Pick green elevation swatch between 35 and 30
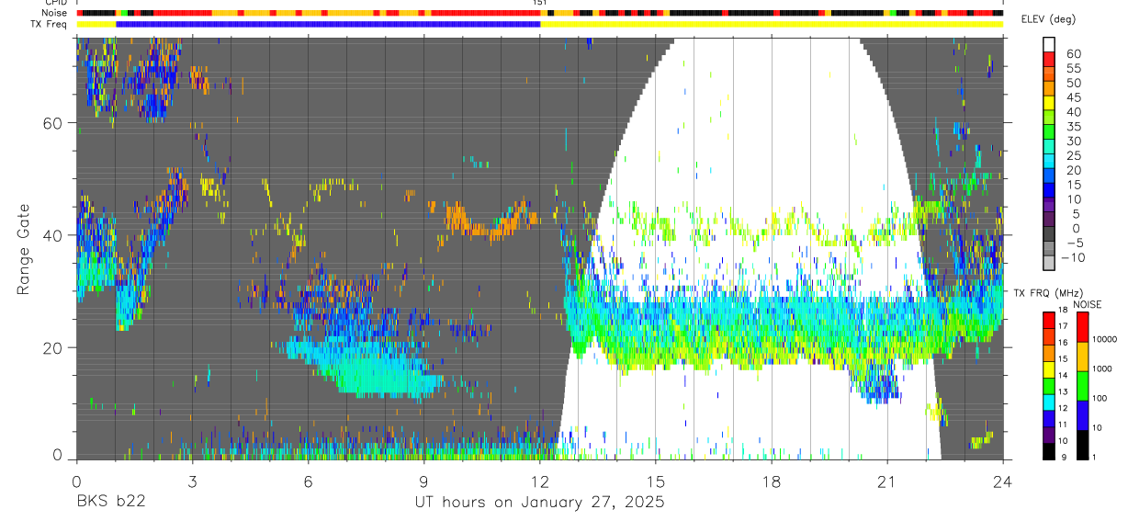 (x=1049, y=132)
